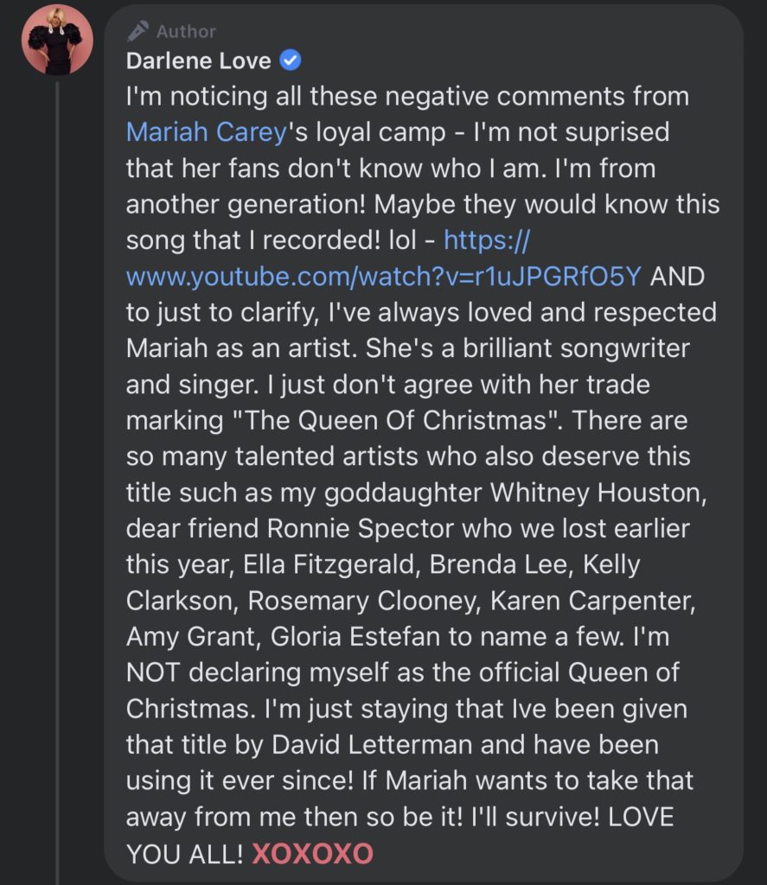
Task: Open Darlene Love's profile picture
Action: (57, 40)
